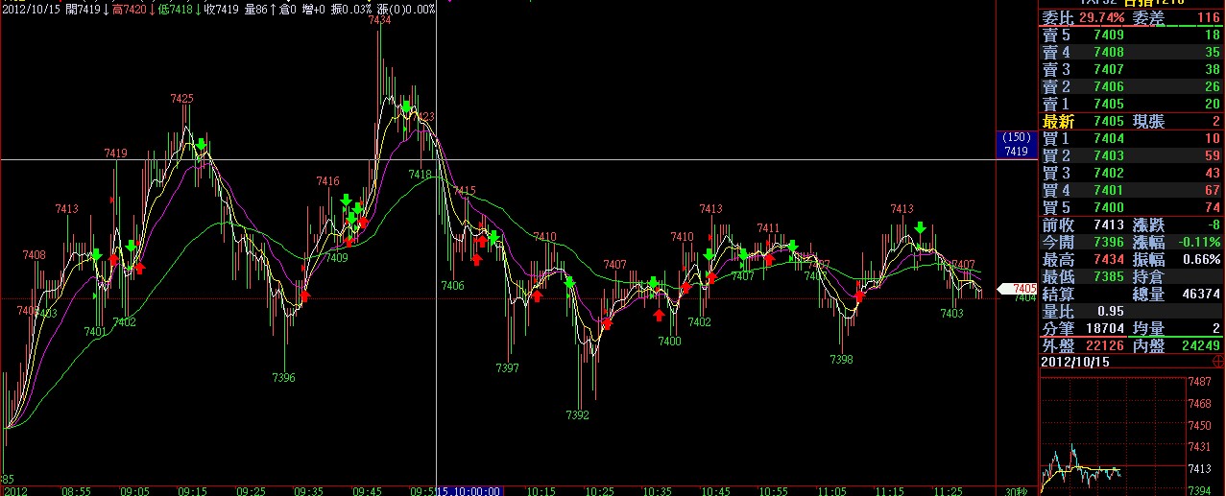Click the 漲跌 -8 change value
Screen dimensions: 1226x496
(1214, 224)
